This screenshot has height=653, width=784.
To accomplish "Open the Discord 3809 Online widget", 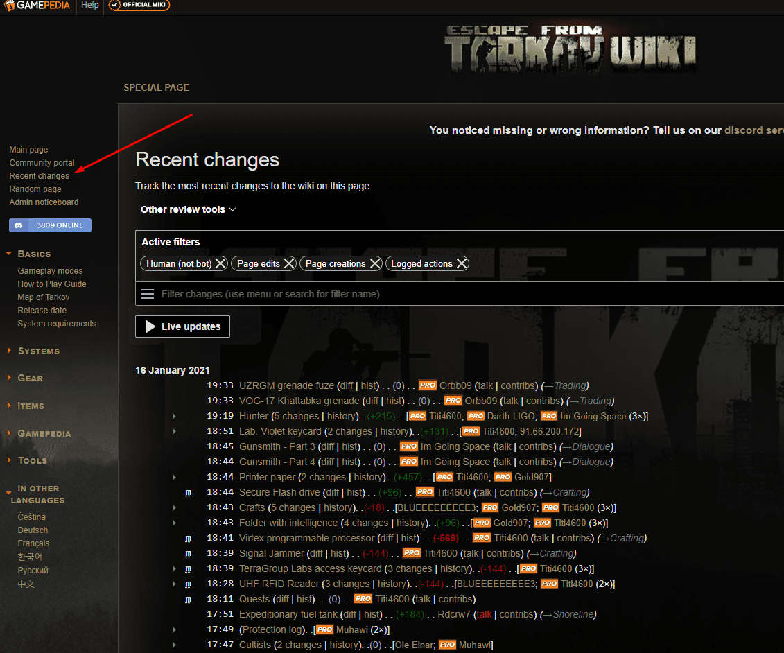I will [x=50, y=225].
